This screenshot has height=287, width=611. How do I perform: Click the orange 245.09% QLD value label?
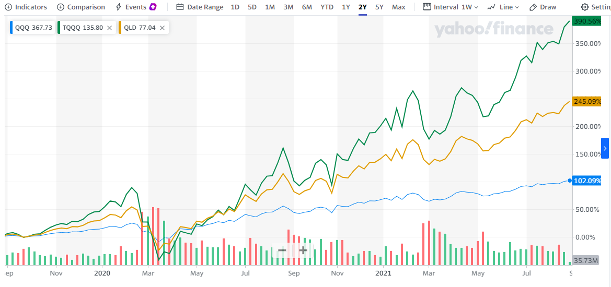587,102
